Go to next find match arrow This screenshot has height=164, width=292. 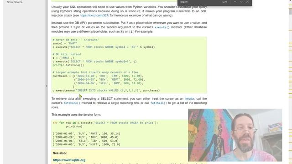tap(241, 2)
